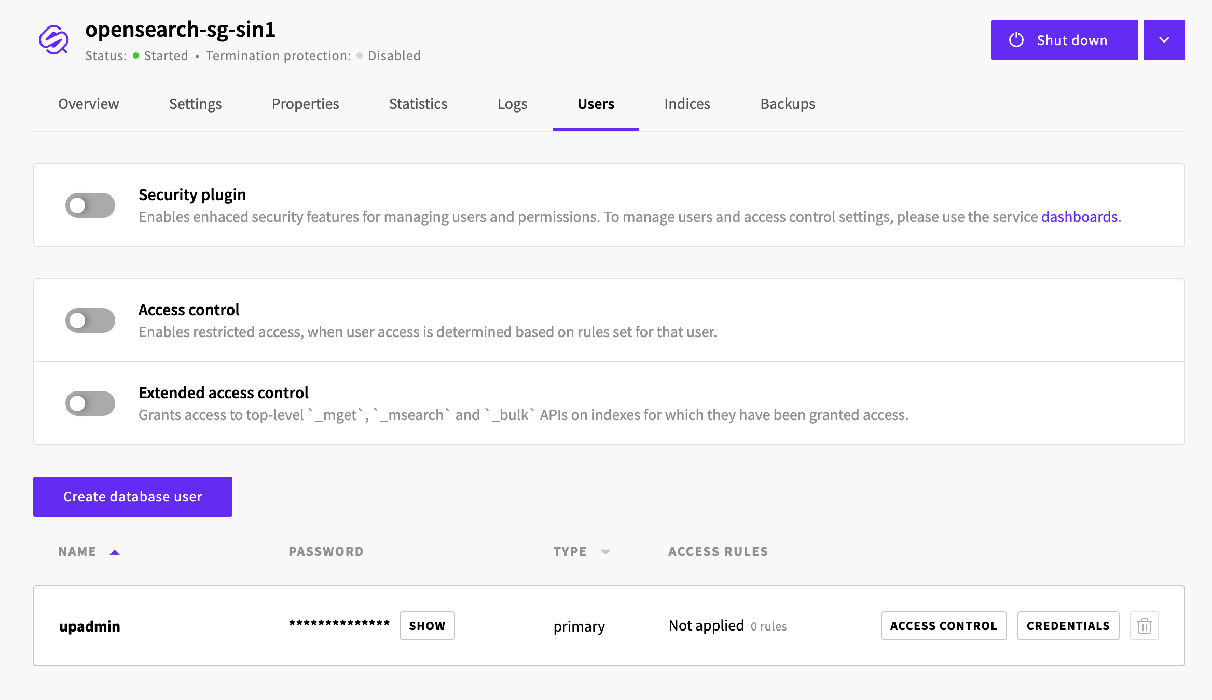Click the PASSWORD column header
Screen dimensions: 1212x700
coord(326,552)
